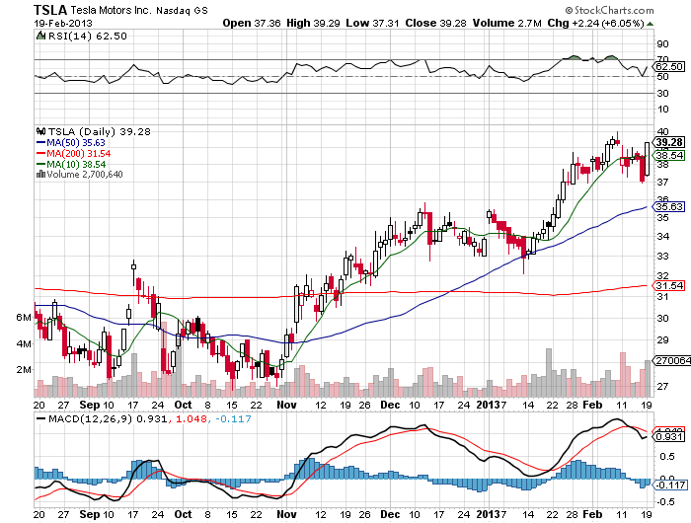Click the 31.54 MA(200) price tag

(669, 285)
